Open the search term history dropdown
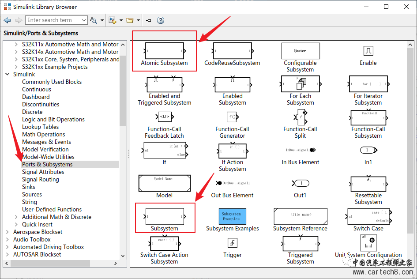This screenshot has width=417, height=279. click(84, 20)
